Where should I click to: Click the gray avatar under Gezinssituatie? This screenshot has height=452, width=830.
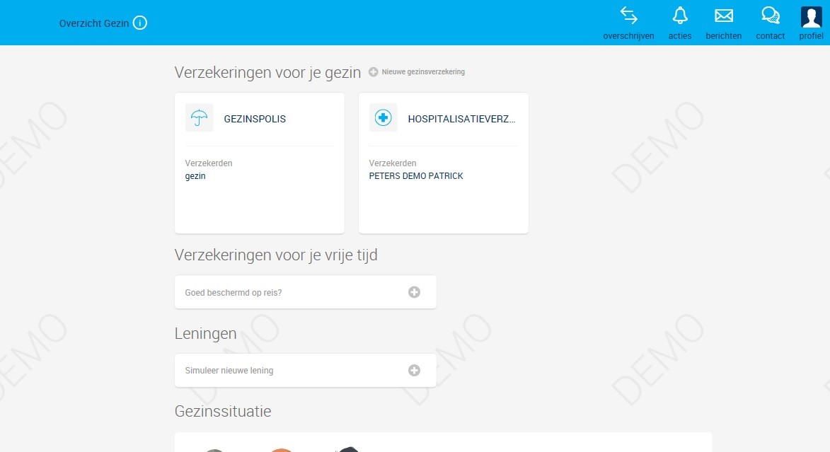[214, 448]
